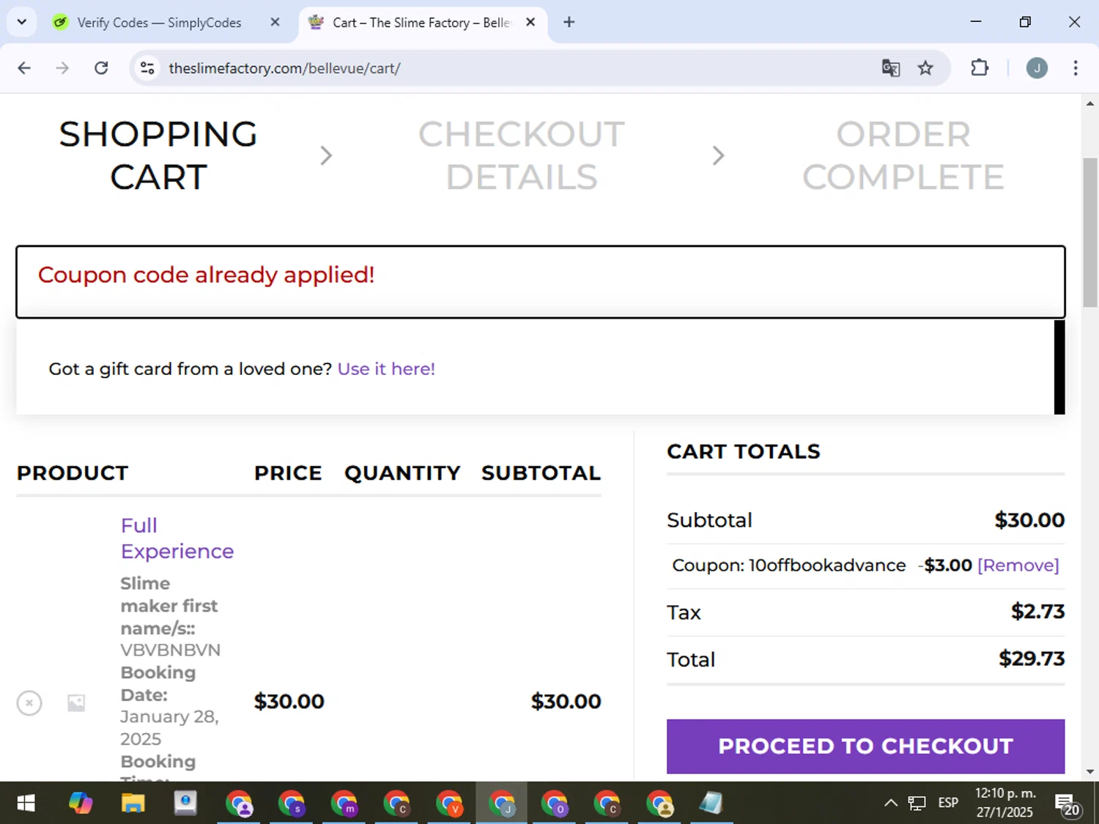The width and height of the screenshot is (1099, 824).
Task: Remove the Full Experience item from cart
Action: 29,703
